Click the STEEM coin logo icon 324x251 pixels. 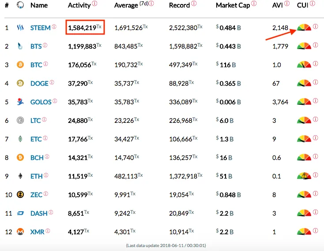point(20,27)
